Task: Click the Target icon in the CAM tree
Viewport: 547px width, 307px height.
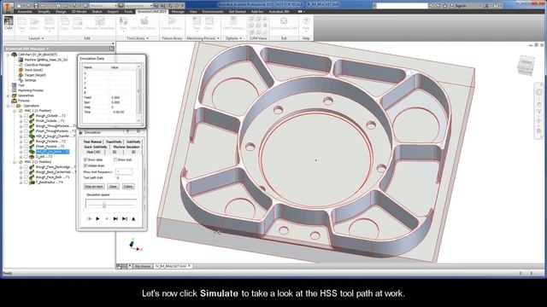Action: point(21,75)
